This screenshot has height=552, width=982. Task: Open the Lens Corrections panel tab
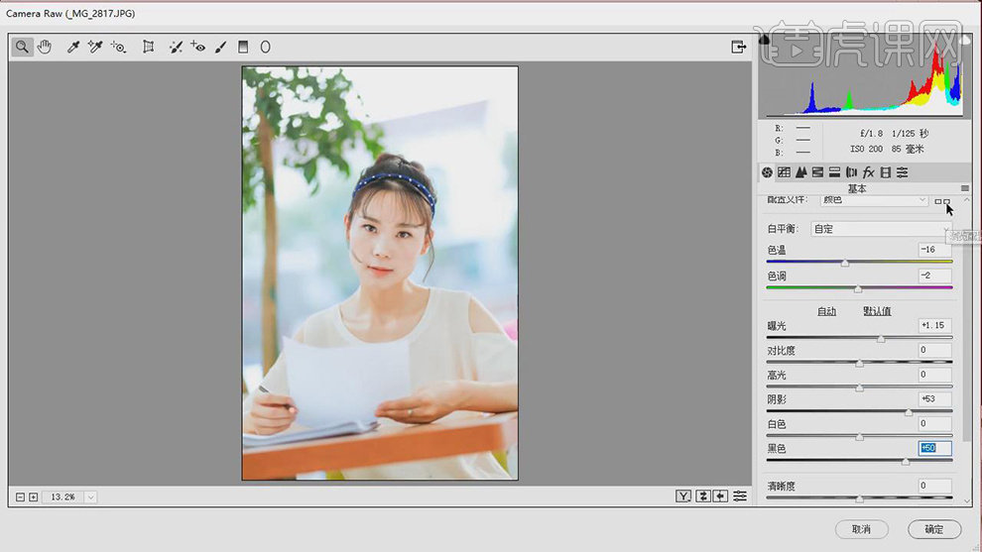point(852,172)
